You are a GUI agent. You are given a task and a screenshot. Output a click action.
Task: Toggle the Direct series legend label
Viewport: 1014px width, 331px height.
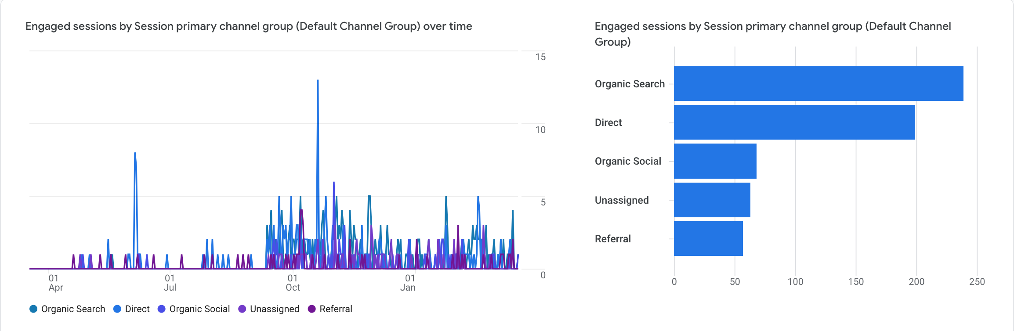click(137, 309)
